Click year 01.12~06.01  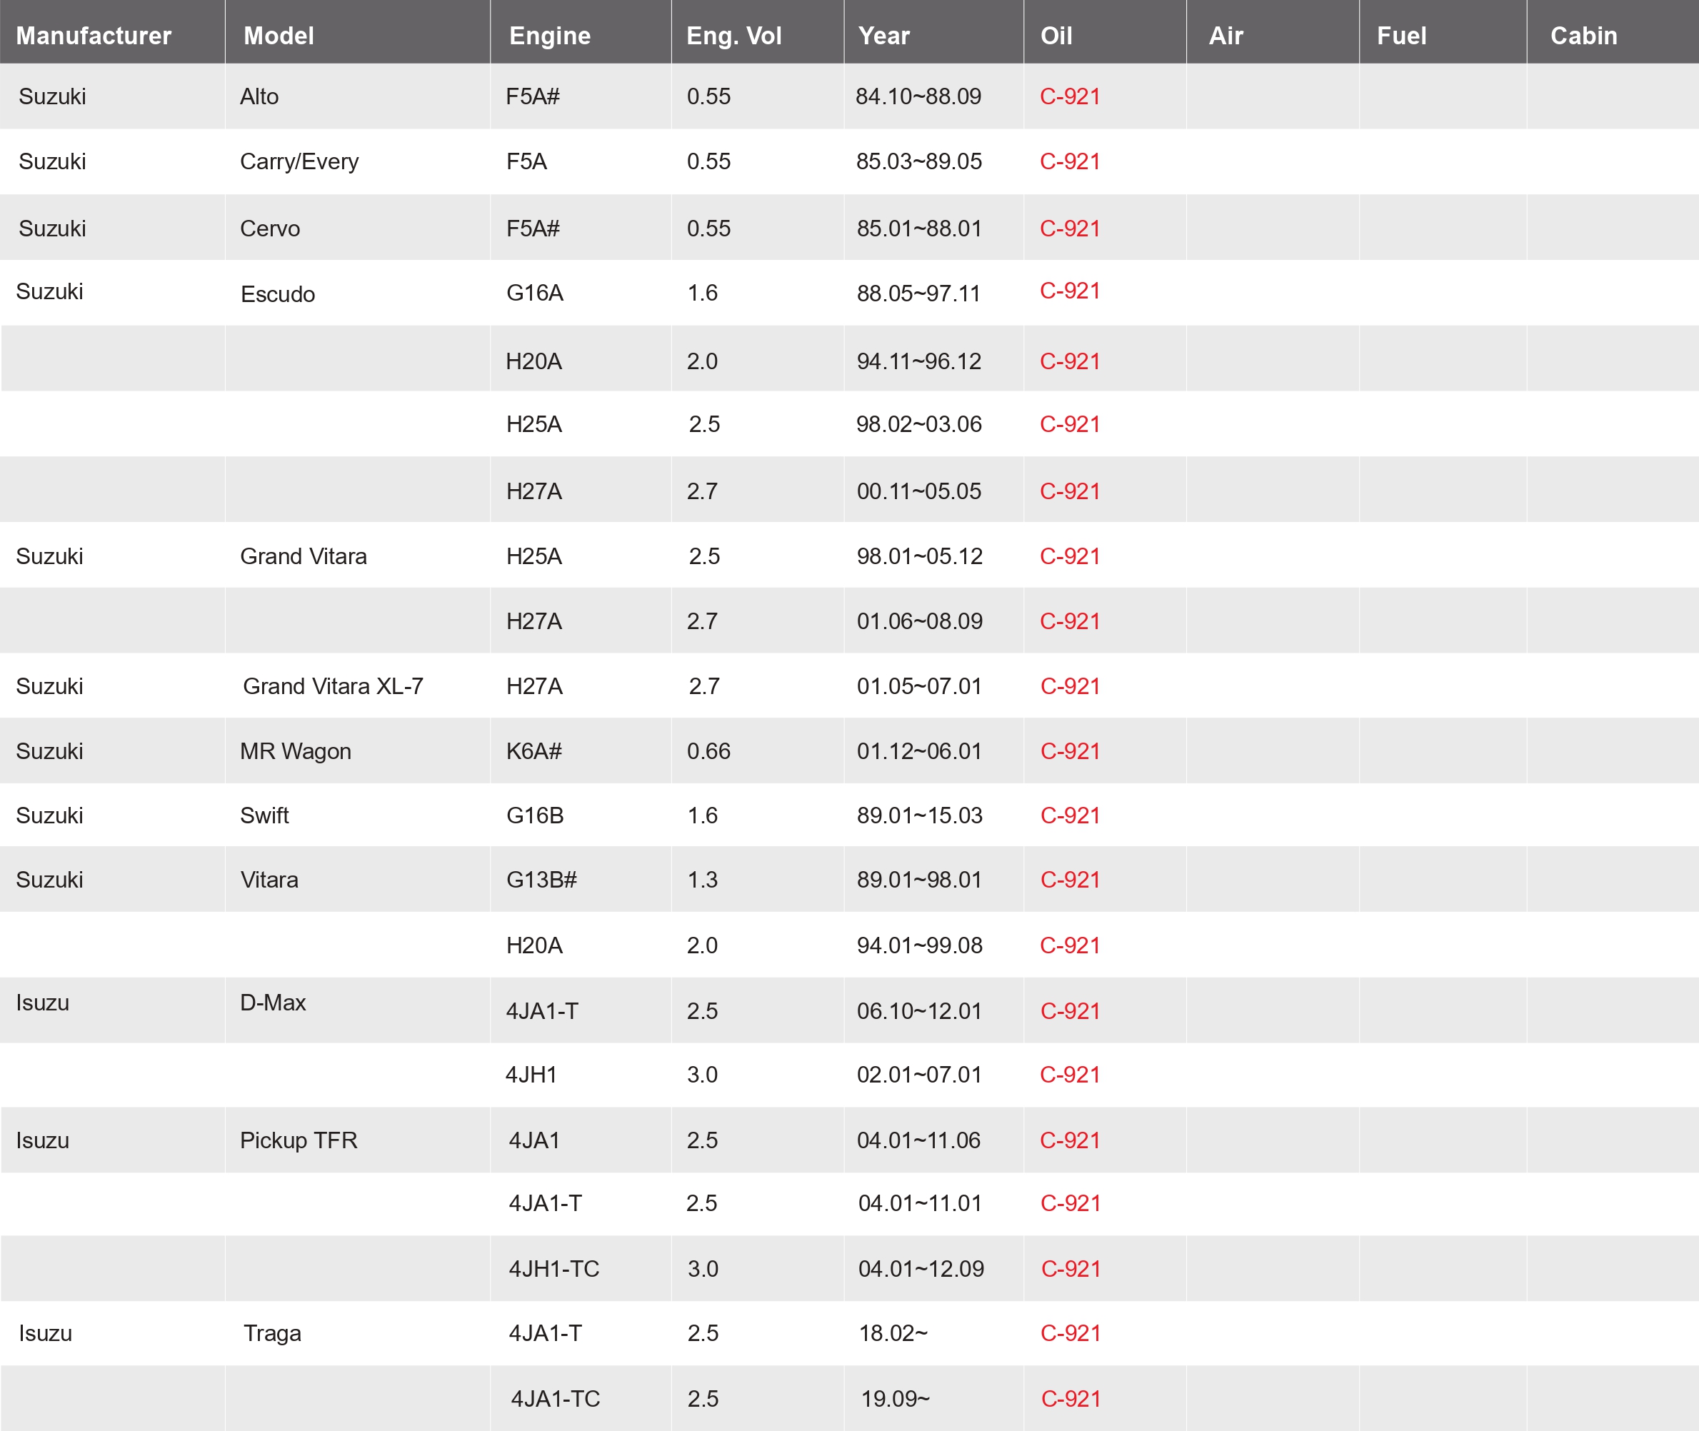click(918, 751)
